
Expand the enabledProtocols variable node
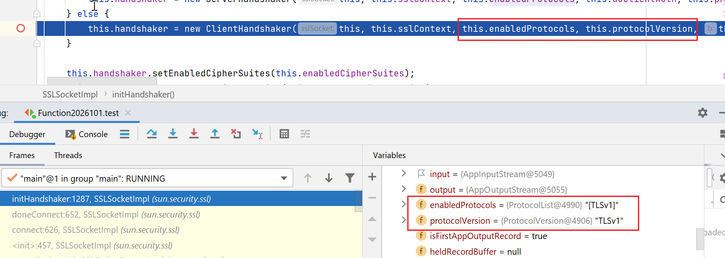click(x=404, y=204)
